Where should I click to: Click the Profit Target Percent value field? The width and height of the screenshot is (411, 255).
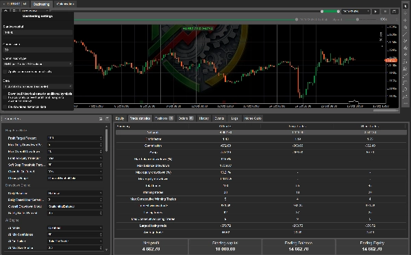point(75,138)
